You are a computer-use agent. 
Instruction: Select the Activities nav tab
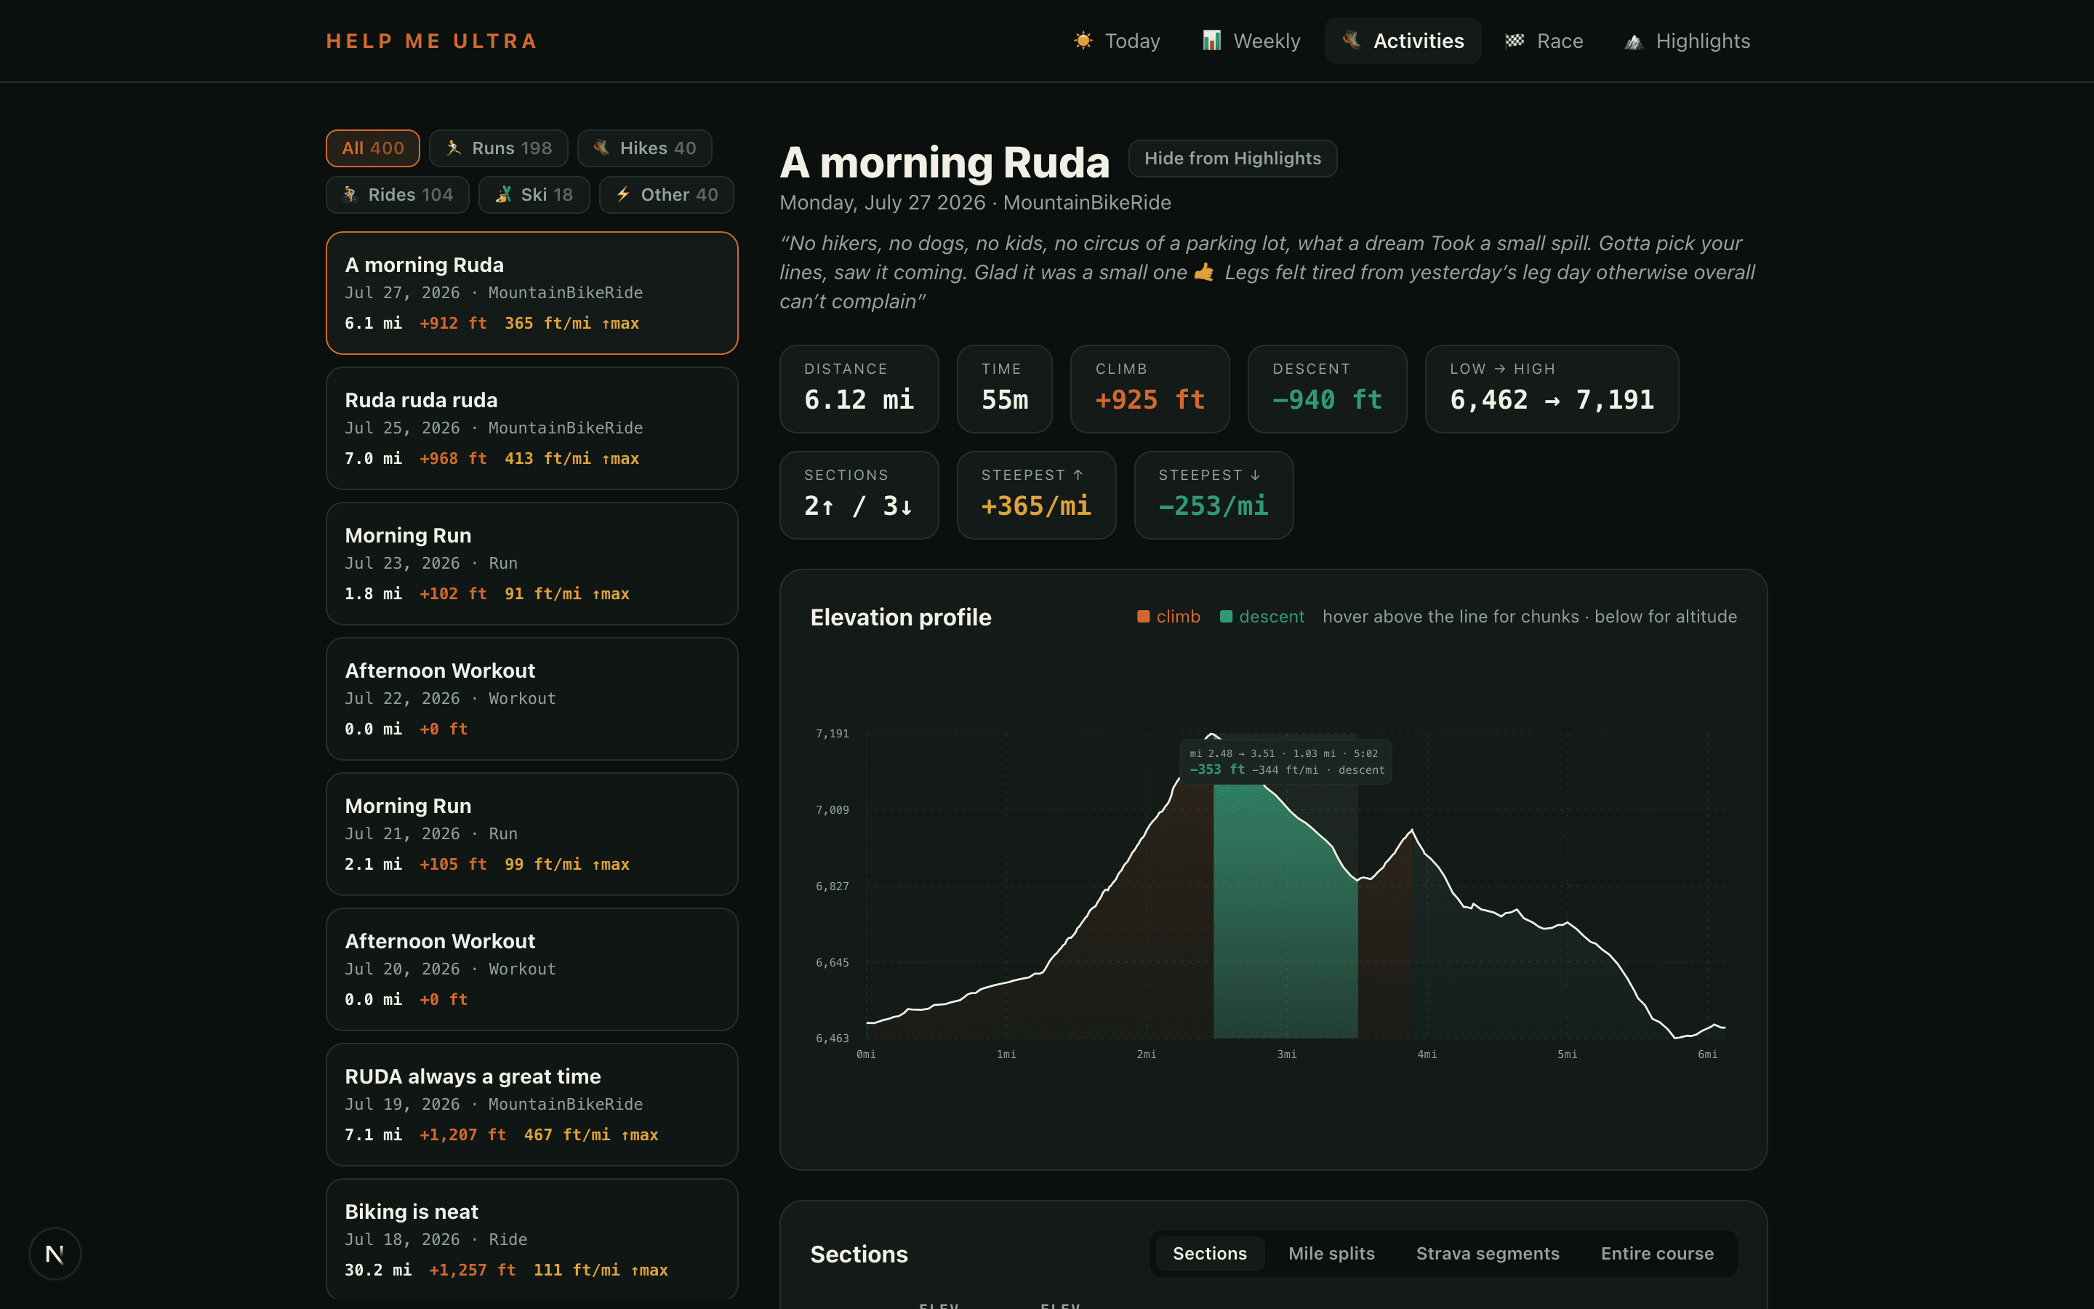[1403, 41]
